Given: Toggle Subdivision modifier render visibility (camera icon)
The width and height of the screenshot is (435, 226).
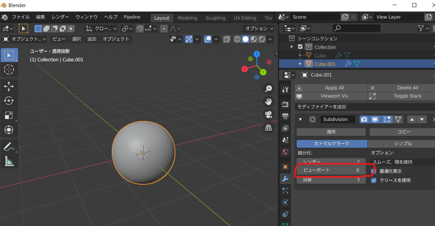Looking at the screenshot, I should point(364,119).
